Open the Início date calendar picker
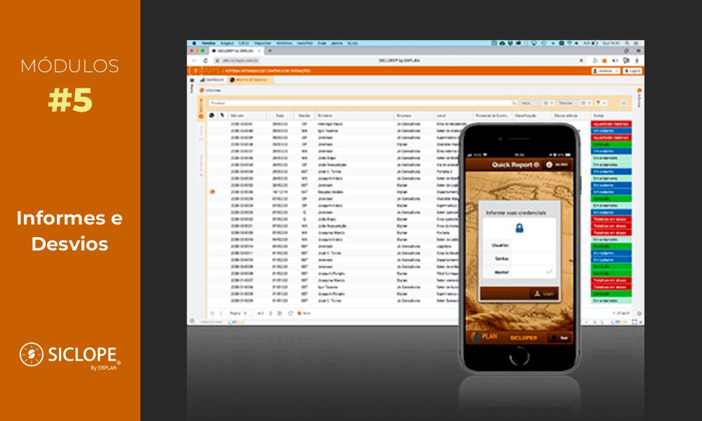This screenshot has height=421, width=702. tap(545, 103)
